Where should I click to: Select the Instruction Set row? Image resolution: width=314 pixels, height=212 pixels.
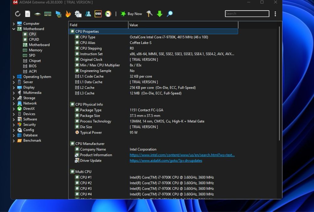154,54
